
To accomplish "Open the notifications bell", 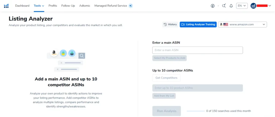I will (231, 6).
